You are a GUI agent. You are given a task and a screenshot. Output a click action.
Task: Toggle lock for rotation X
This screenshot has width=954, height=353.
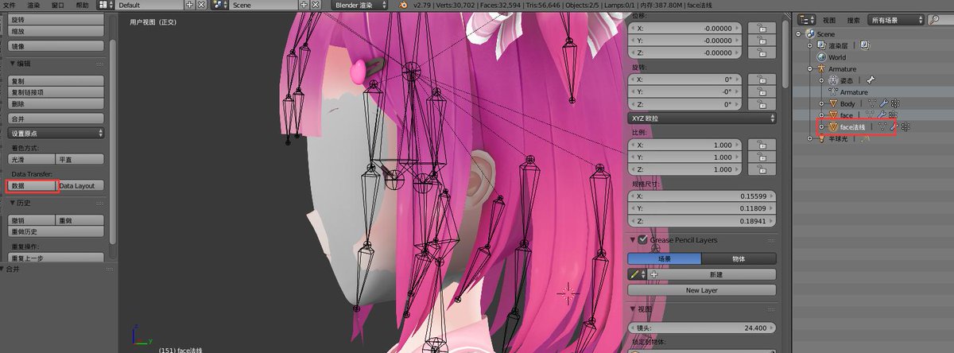coord(762,80)
